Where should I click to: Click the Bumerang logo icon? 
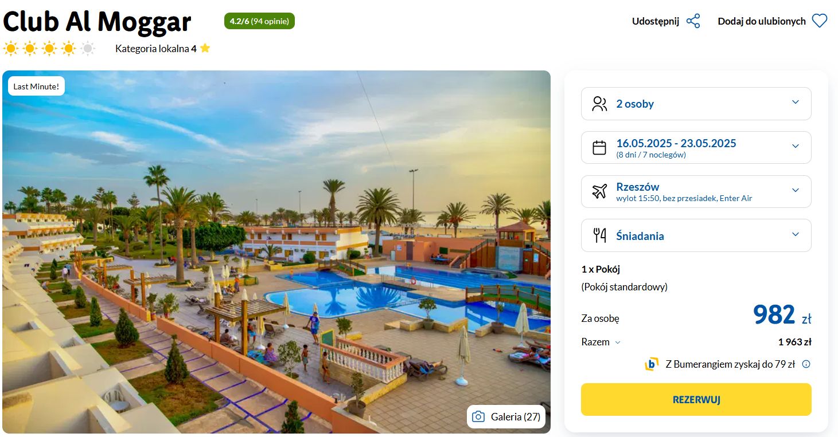652,364
